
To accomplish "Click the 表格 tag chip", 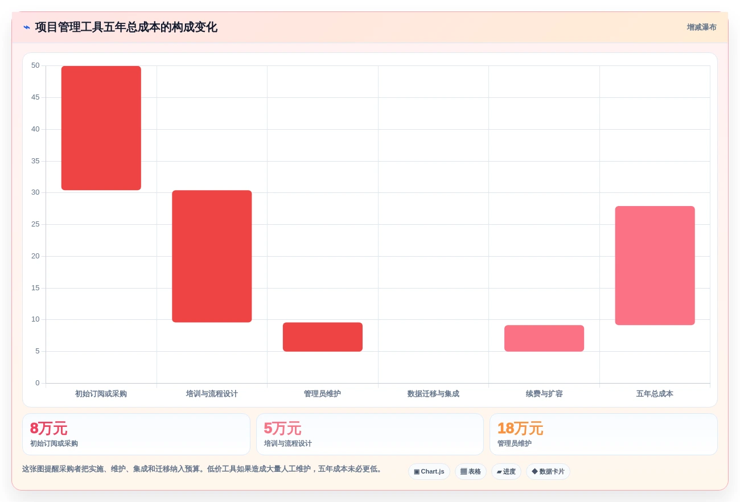I will click(471, 471).
